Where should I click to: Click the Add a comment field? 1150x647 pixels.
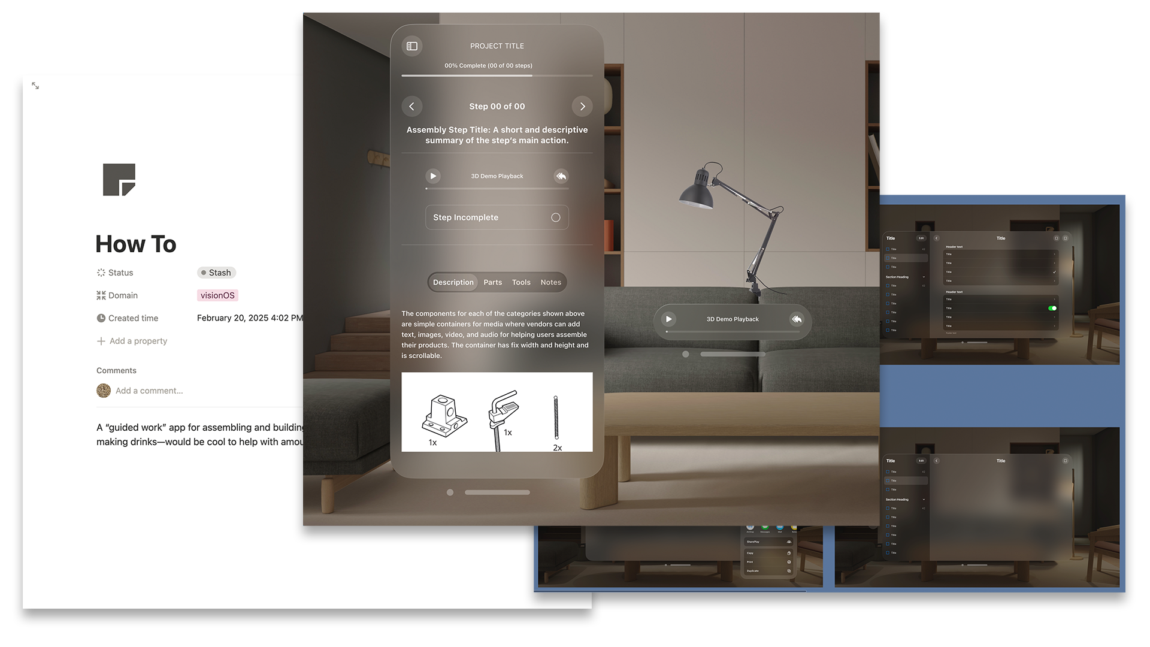point(149,391)
